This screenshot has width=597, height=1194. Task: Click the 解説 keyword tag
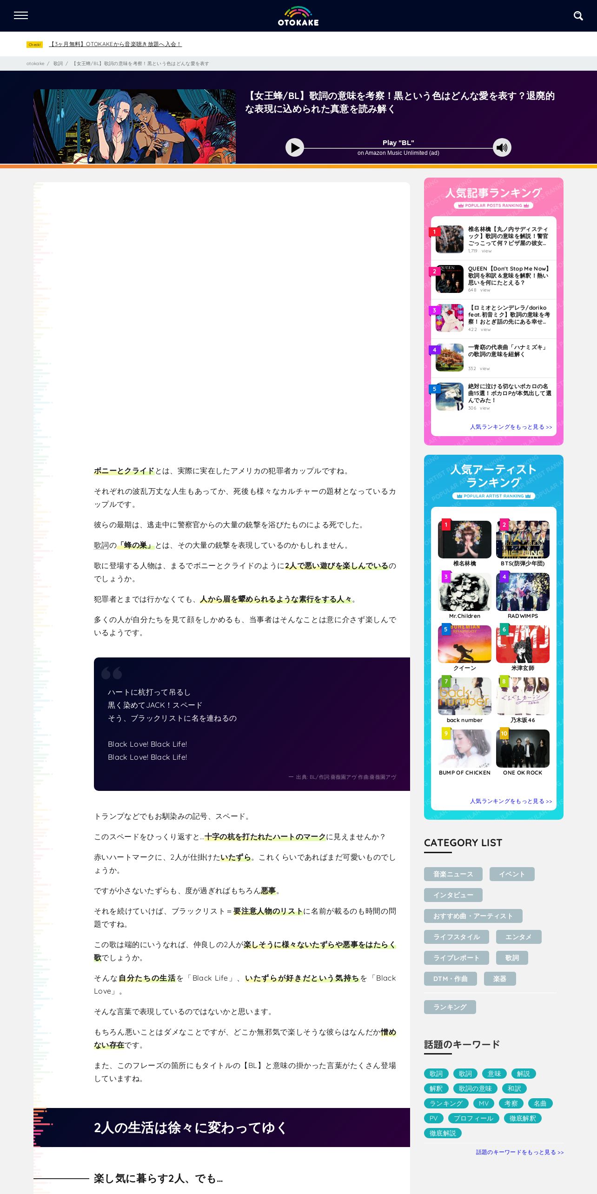(524, 1074)
